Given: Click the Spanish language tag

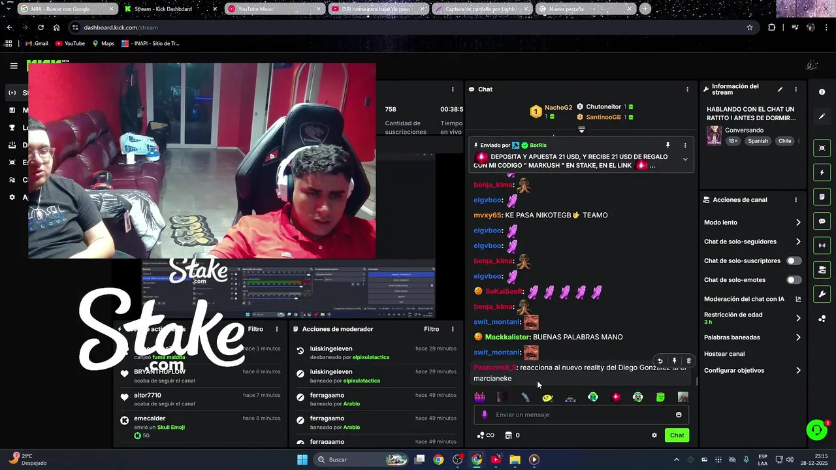Looking at the screenshot, I should (x=758, y=141).
